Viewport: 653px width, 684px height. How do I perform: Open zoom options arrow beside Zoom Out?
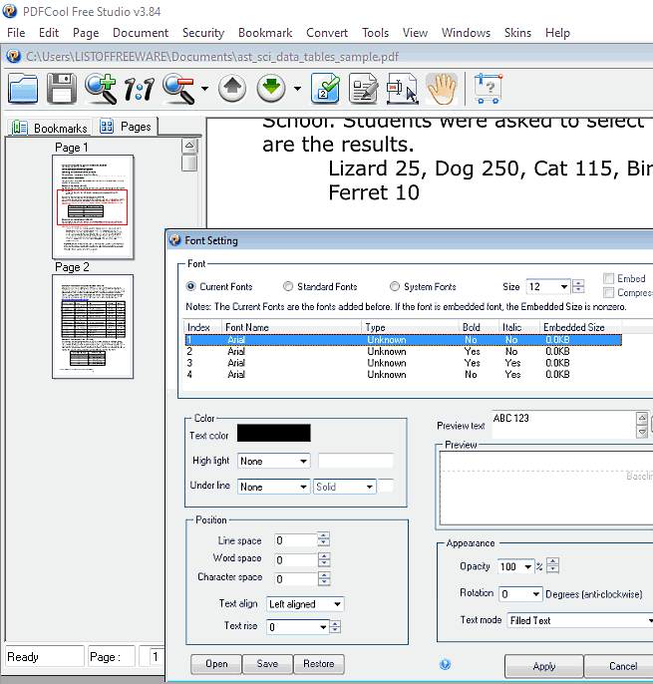pos(204,89)
